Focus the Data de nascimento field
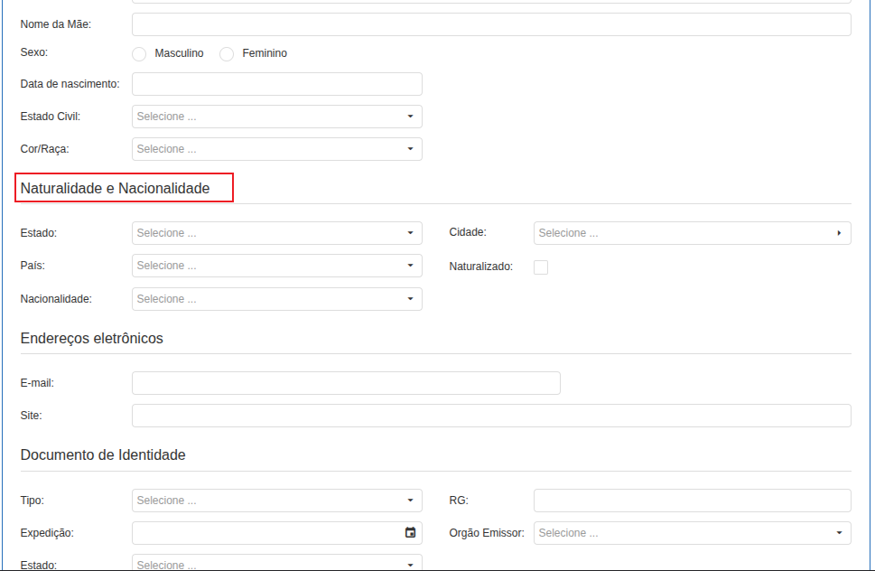 (276, 84)
